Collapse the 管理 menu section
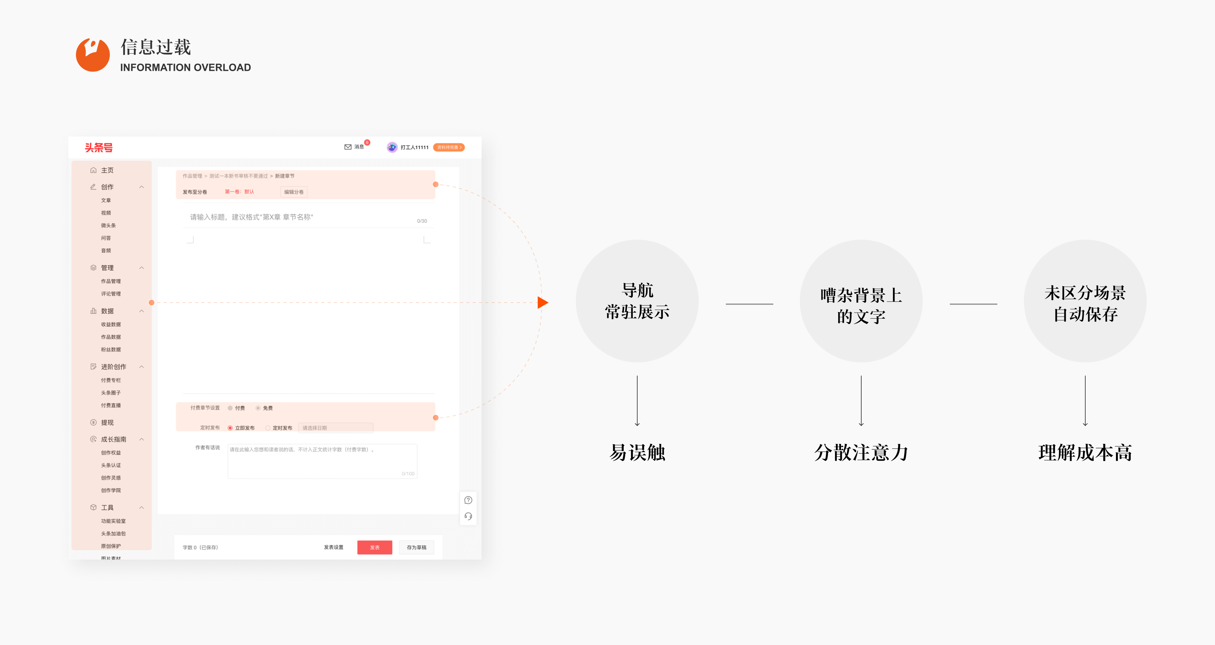This screenshot has height=645, width=1215. (141, 268)
